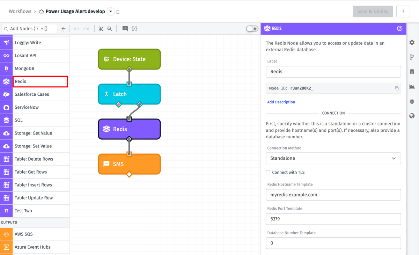Click the payload braces toolbar icon
This screenshot has height=255, width=419.
pyautogui.click(x=135, y=29)
